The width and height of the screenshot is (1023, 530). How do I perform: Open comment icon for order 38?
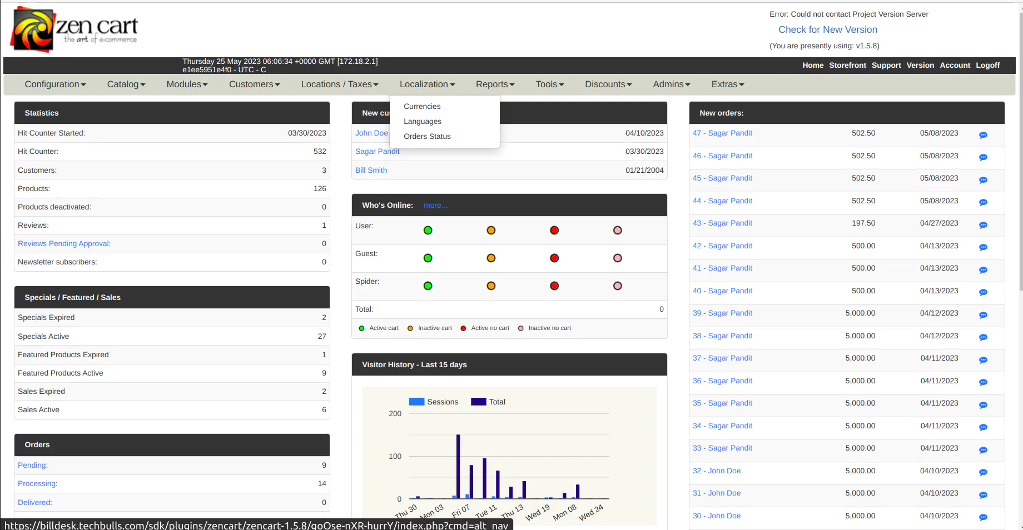[x=983, y=337]
